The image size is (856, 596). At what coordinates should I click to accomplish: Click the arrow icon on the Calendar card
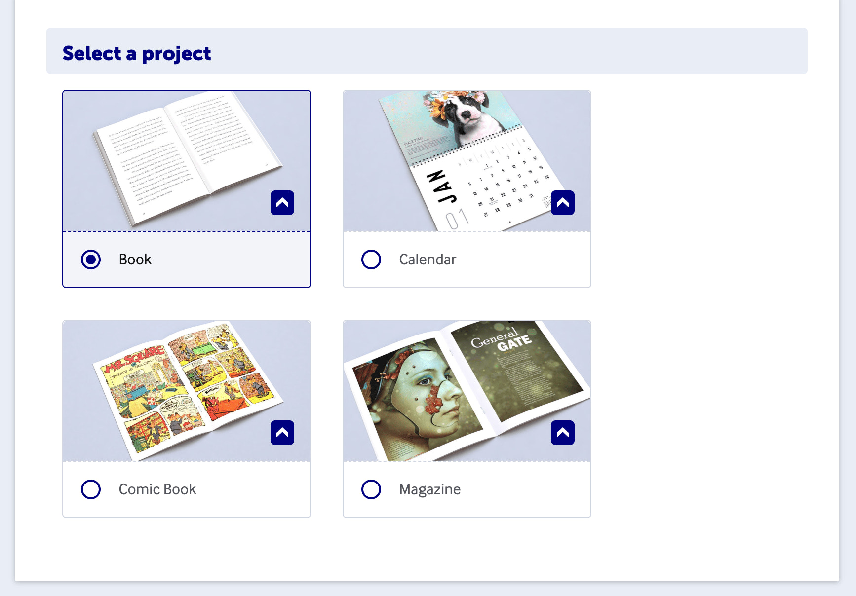coord(562,202)
